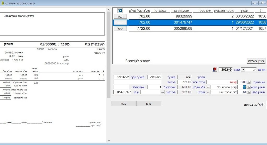Open lookup icon for חשבון הוצאה field
The image size is (267, 145).
249,87
